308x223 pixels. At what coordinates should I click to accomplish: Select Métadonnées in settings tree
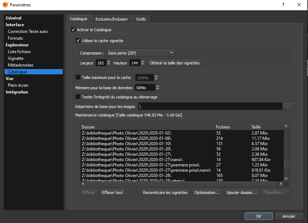tap(21, 65)
